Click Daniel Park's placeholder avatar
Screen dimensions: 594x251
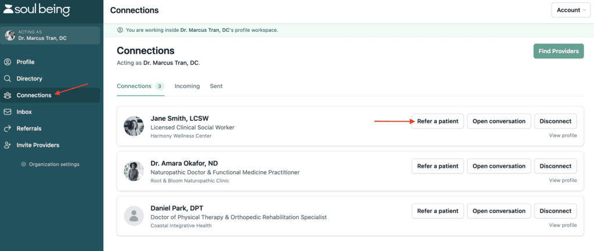[134, 216]
